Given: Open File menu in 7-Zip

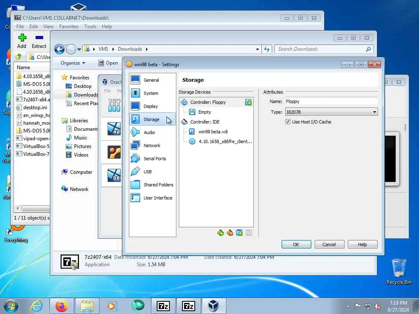Looking at the screenshot, I should (x=20, y=27).
